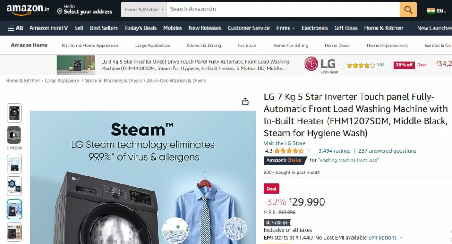The width and height of the screenshot is (452, 244).
Task: Click the LG brand logo in banner
Action: point(321,65)
